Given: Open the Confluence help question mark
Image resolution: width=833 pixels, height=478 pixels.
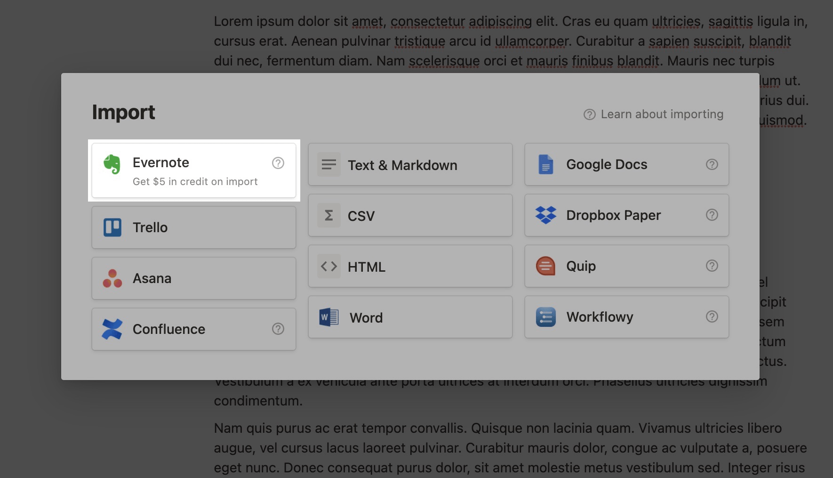Looking at the screenshot, I should [x=278, y=329].
